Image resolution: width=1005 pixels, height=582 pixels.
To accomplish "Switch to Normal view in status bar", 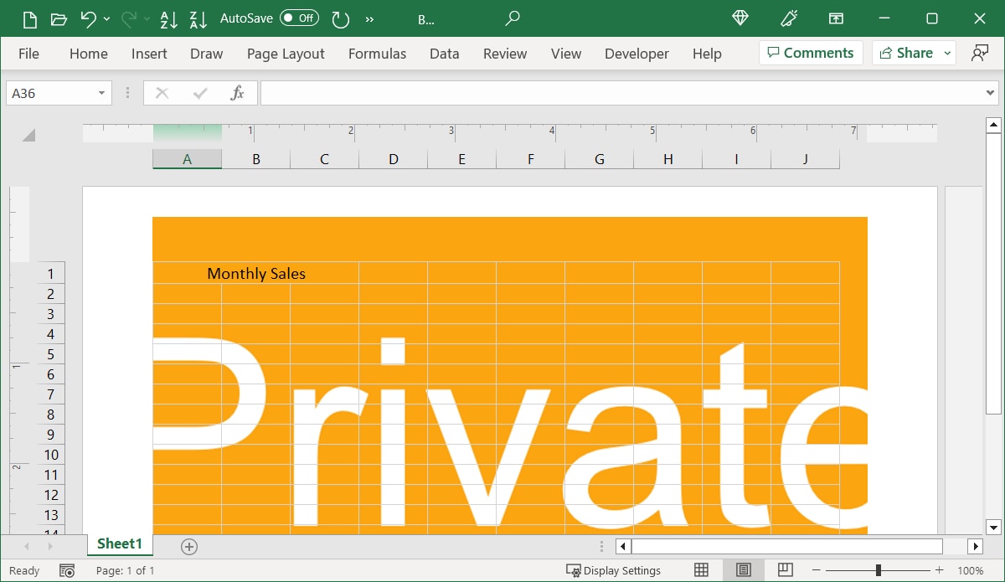I will pos(700,570).
